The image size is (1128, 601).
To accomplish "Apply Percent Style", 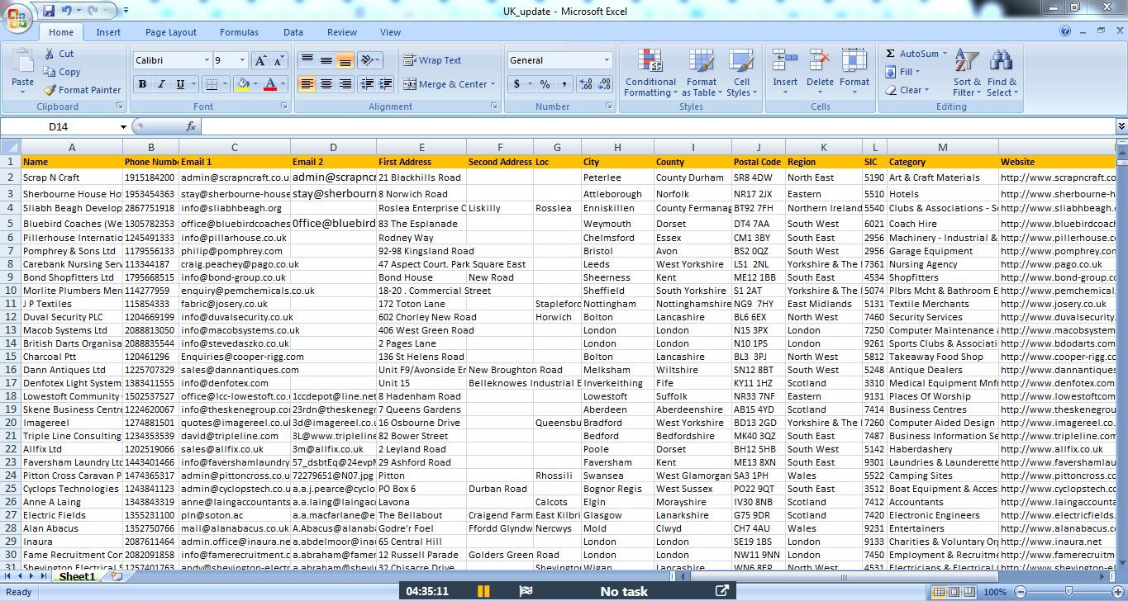I will coord(545,84).
